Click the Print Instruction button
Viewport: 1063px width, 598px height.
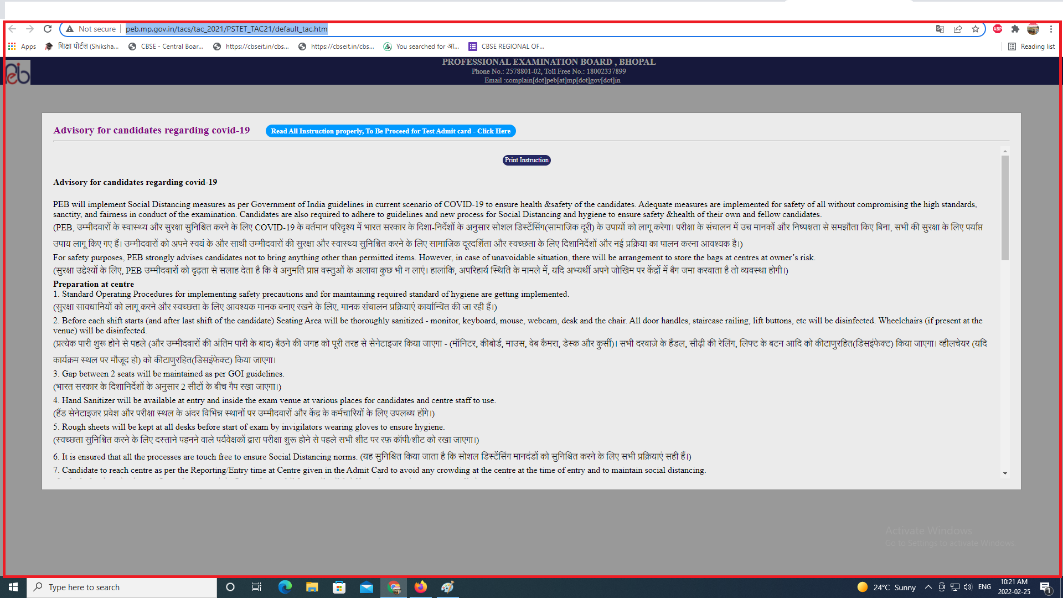(x=527, y=160)
